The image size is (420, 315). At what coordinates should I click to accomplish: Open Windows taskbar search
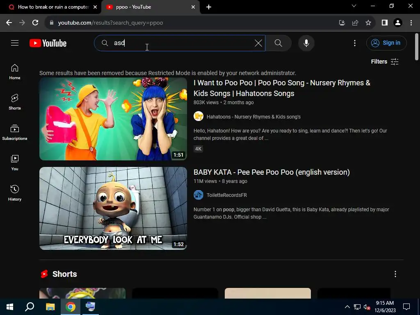tap(30, 307)
